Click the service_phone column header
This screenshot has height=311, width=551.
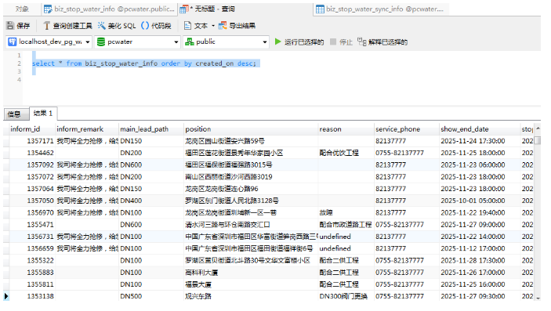pos(407,129)
